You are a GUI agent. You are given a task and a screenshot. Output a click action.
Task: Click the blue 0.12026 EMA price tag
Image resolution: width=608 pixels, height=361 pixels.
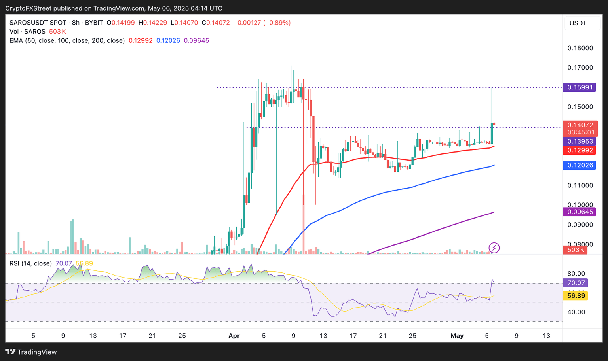click(579, 165)
